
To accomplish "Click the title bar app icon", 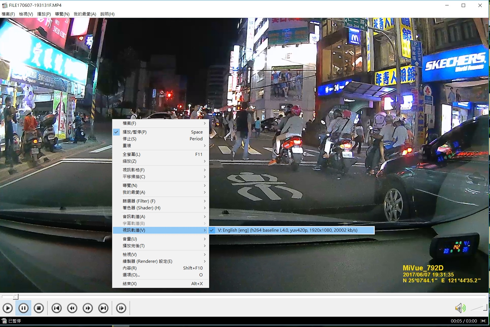I will 5,5.
